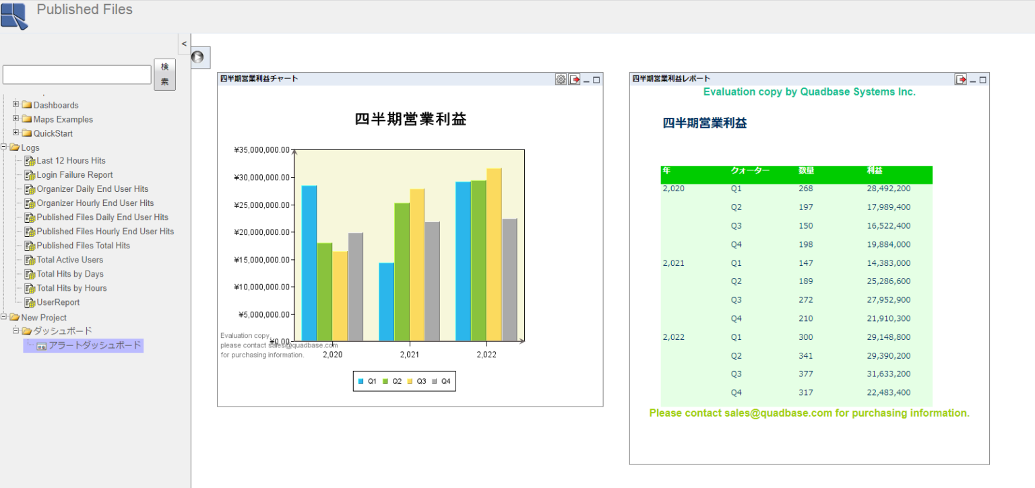Click into the search text field
Viewport: 1035px width, 488px height.
coord(77,75)
